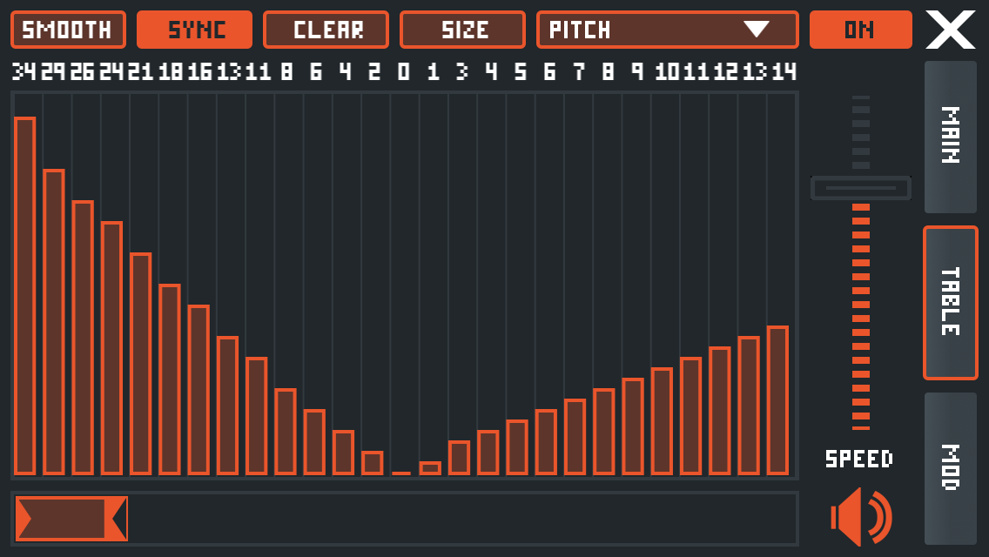Grab the SPEED slider handle
Image resolution: width=989 pixels, height=557 pixels.
coord(860,187)
